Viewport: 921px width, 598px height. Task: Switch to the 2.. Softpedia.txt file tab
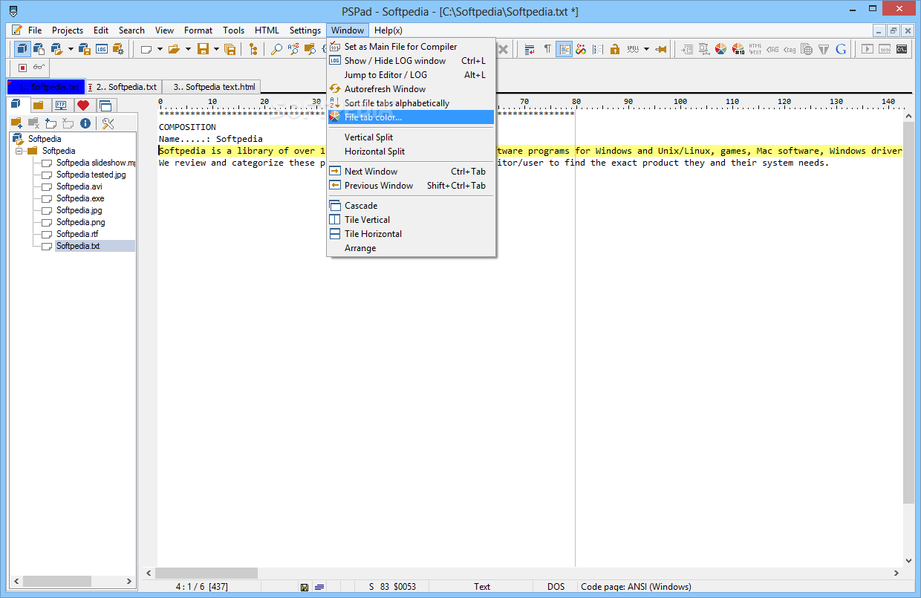click(124, 87)
